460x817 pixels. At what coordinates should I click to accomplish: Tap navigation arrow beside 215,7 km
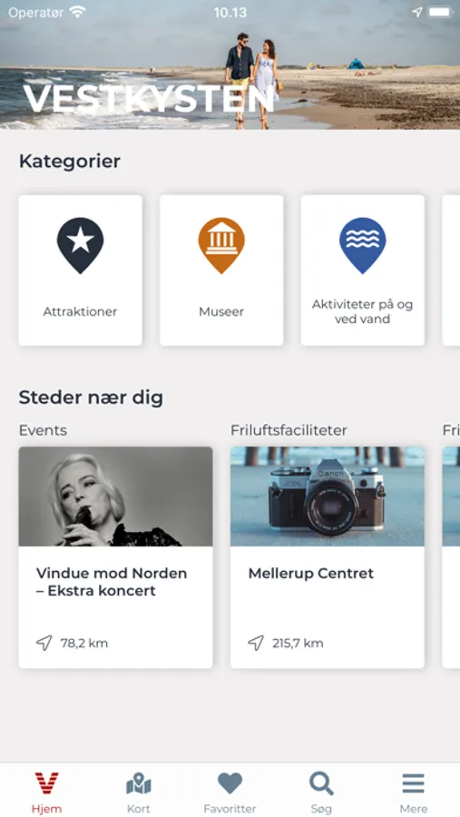[256, 643]
